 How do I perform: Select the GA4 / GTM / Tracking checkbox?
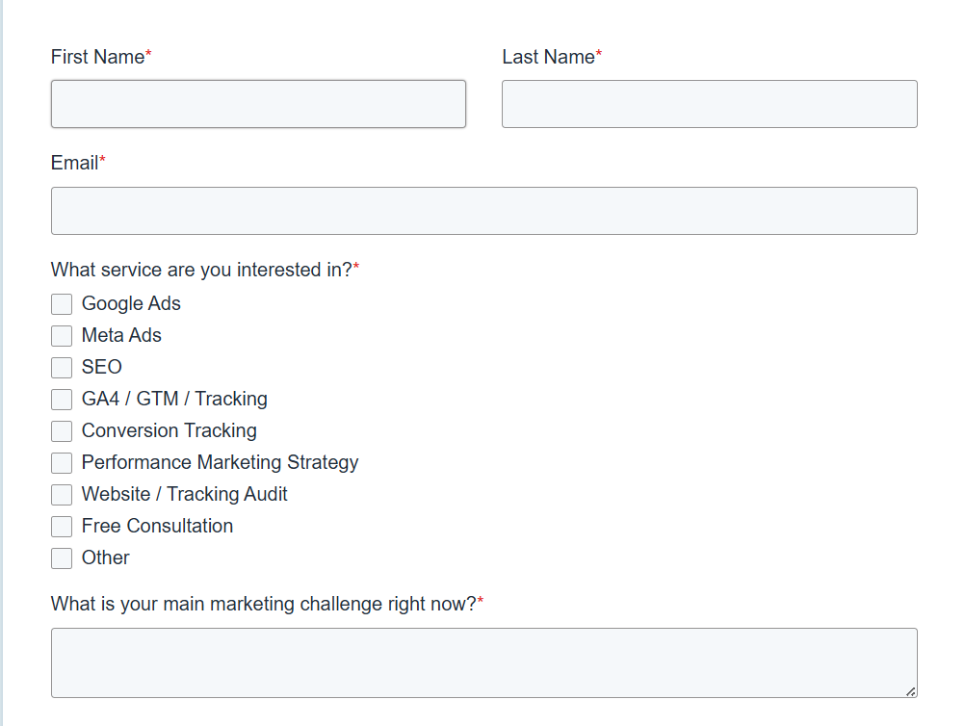62,400
